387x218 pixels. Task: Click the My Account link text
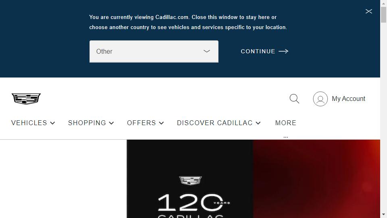pos(348,99)
